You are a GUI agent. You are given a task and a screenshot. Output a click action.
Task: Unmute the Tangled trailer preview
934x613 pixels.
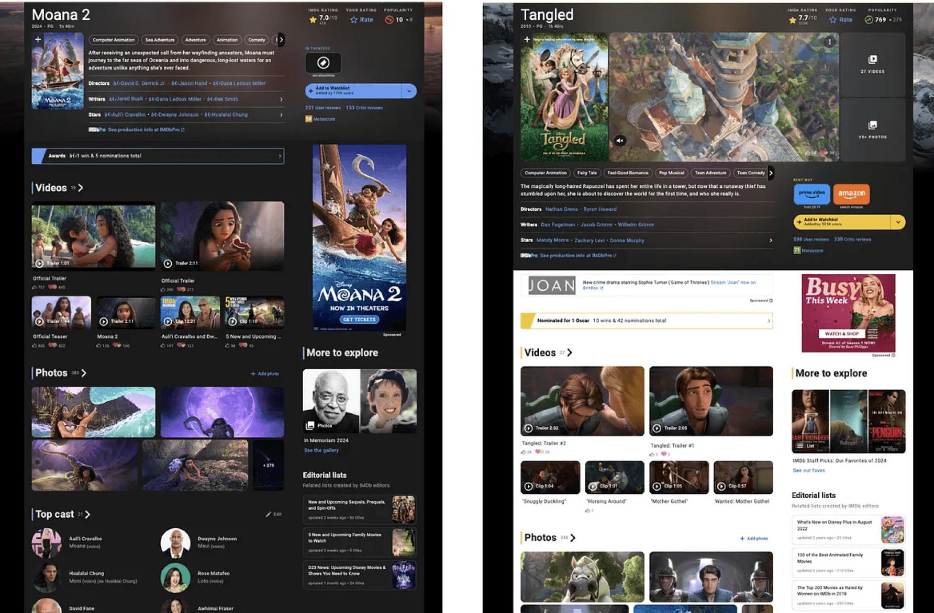pos(620,141)
